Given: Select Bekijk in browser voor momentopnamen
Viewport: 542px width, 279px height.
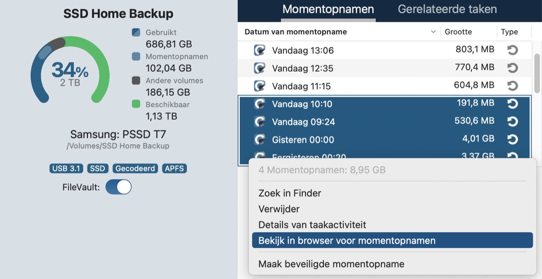Looking at the screenshot, I should 392,241.
